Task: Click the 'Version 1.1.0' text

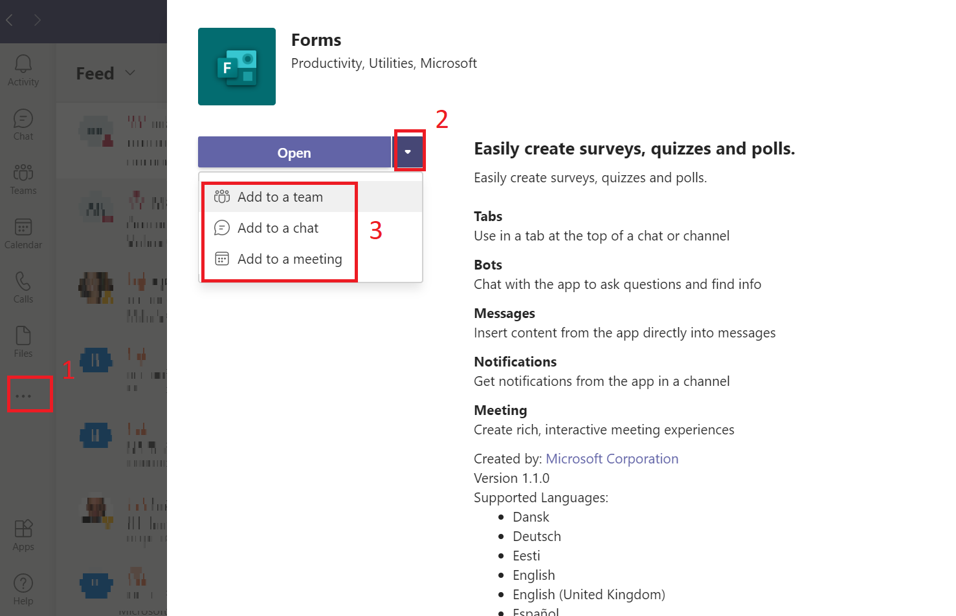Action: point(511,478)
